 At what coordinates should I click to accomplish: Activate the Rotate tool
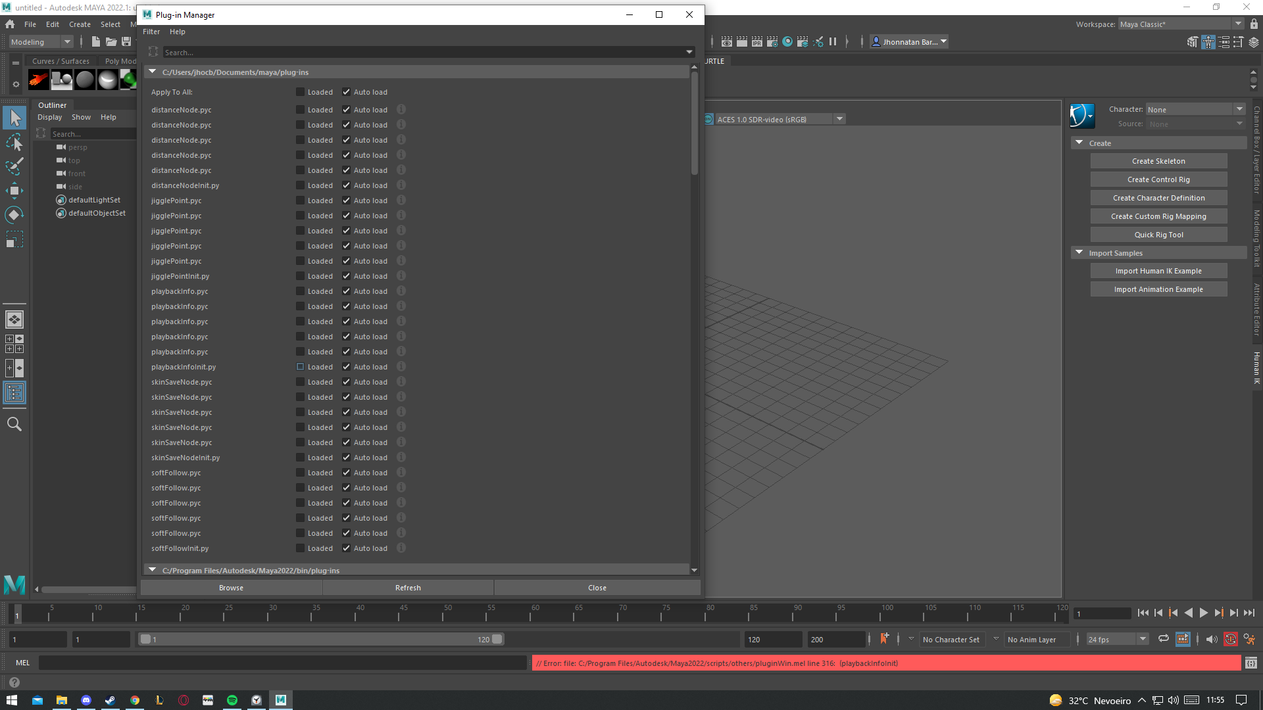coord(14,215)
